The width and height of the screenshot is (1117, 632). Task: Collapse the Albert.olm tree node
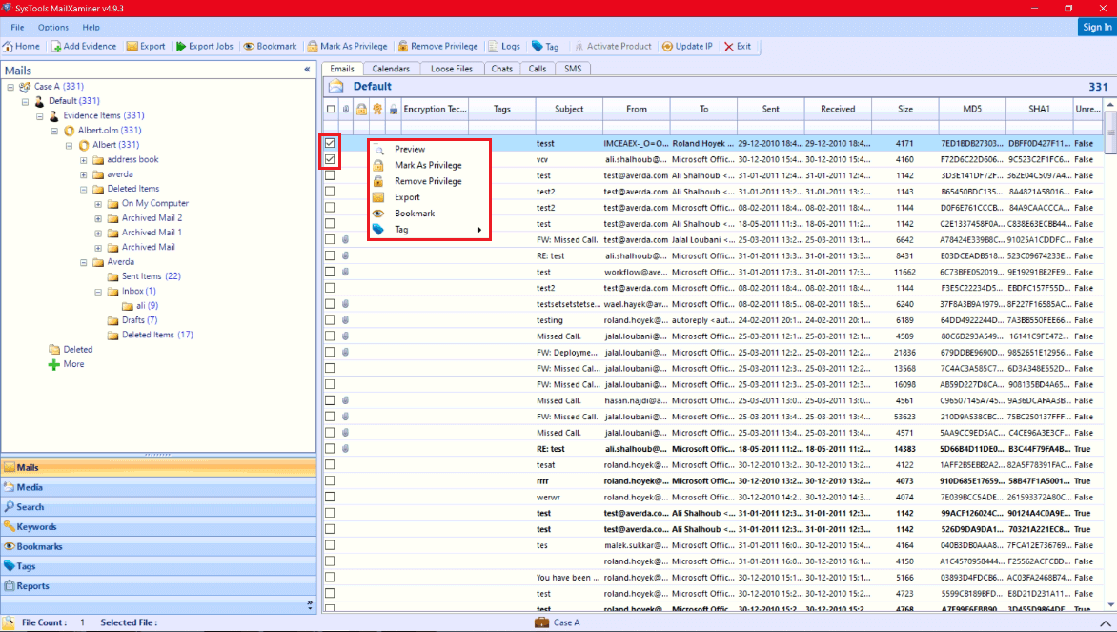point(56,130)
